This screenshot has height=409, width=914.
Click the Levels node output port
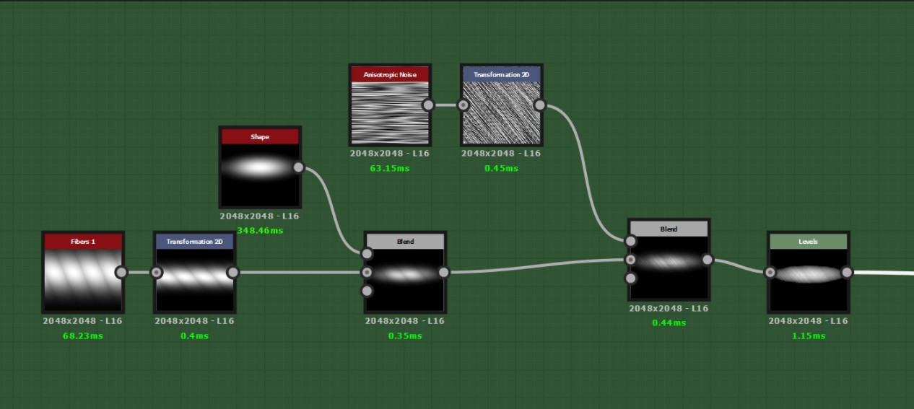coord(846,272)
